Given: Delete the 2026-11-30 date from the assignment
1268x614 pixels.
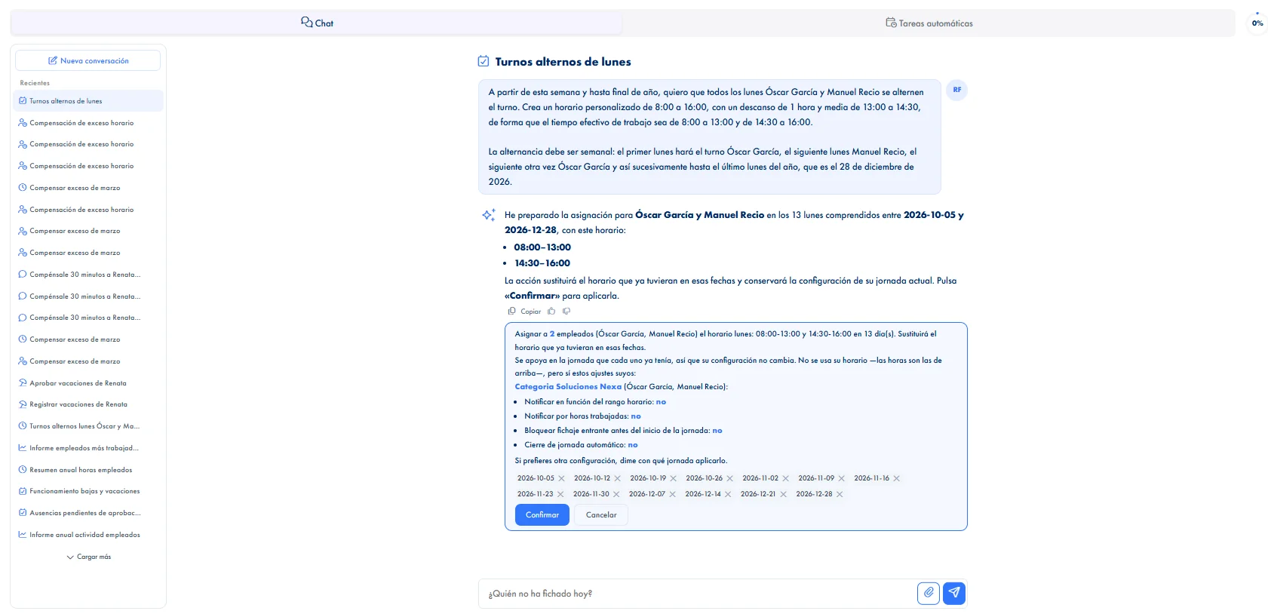Looking at the screenshot, I should click(x=616, y=494).
